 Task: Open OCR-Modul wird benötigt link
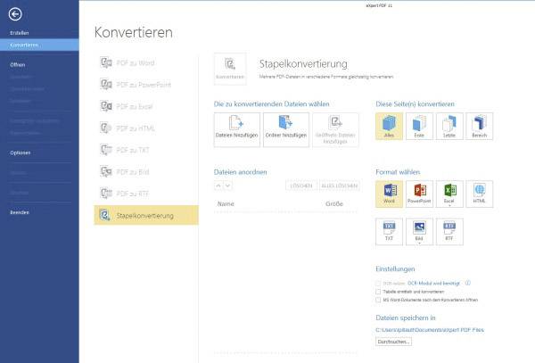click(x=433, y=283)
